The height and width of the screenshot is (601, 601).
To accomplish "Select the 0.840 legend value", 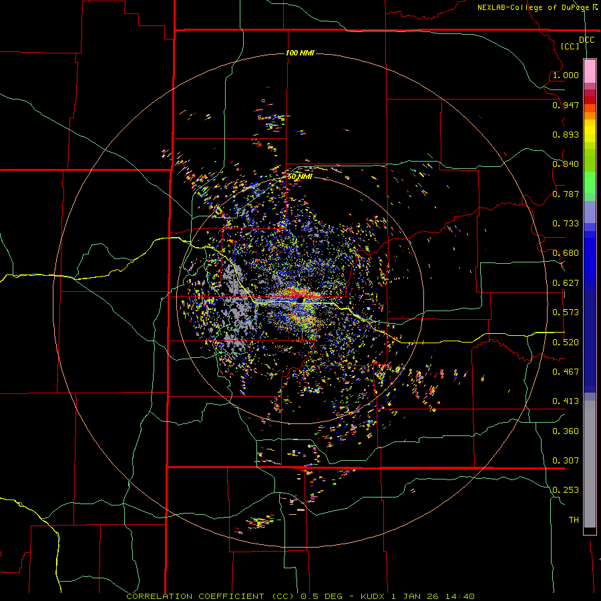I will pyautogui.click(x=566, y=164).
